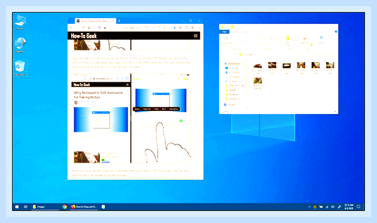Open the How-To Geek site hamburger menu

pos(195,36)
